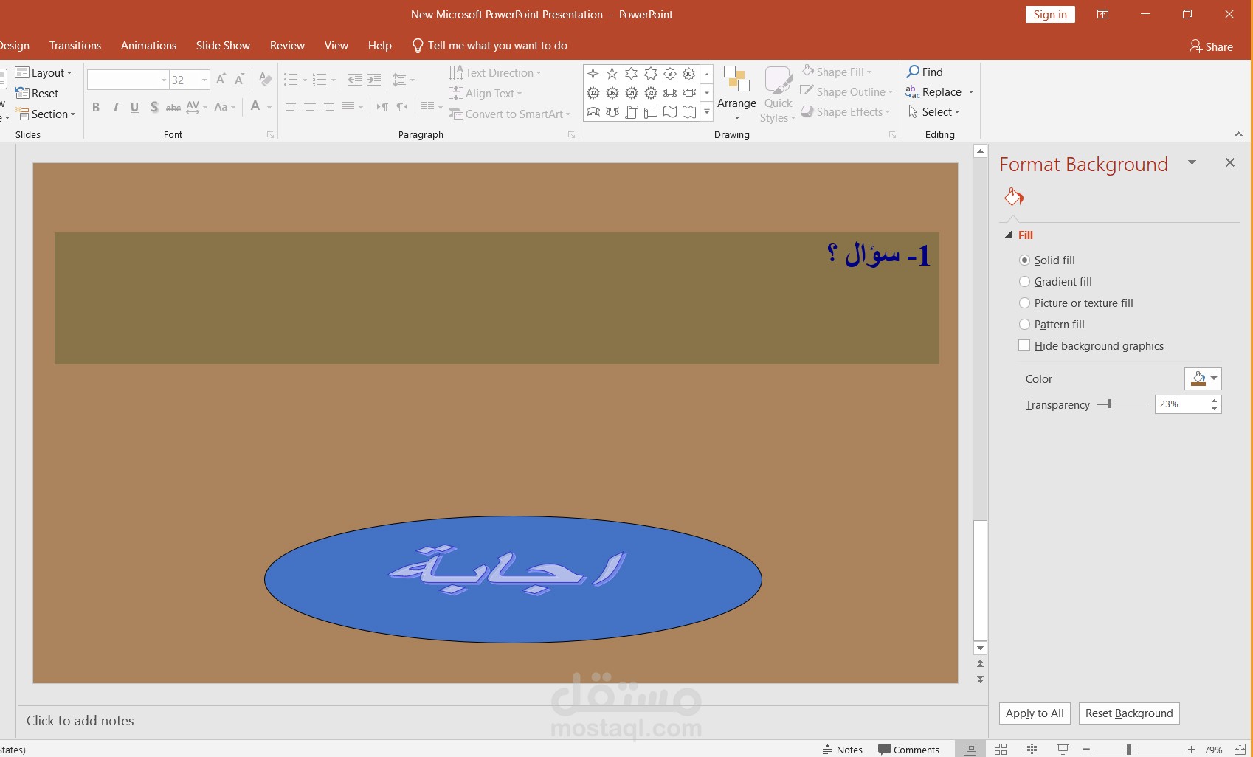Screen dimensions: 1253x757
Task: Click to add notes area
Action: coord(80,720)
